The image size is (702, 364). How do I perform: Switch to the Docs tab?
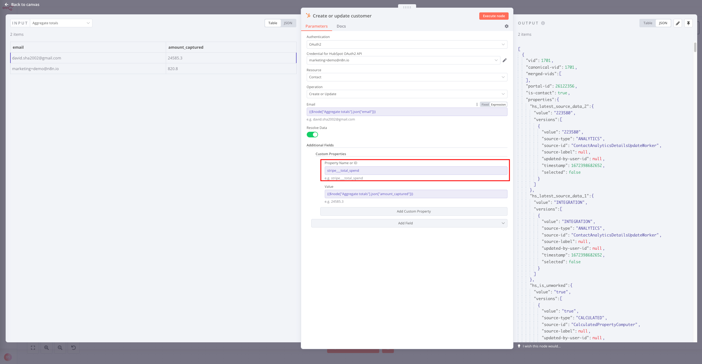[x=341, y=26]
